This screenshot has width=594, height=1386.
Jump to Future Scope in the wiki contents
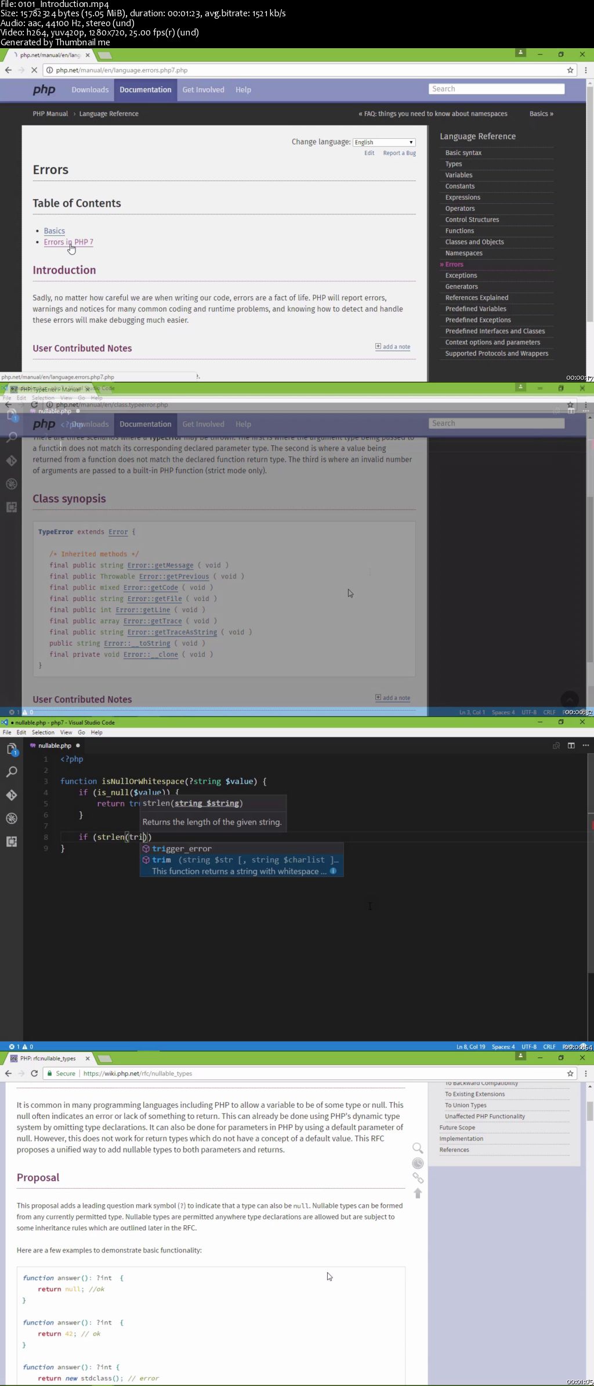[x=457, y=1128]
